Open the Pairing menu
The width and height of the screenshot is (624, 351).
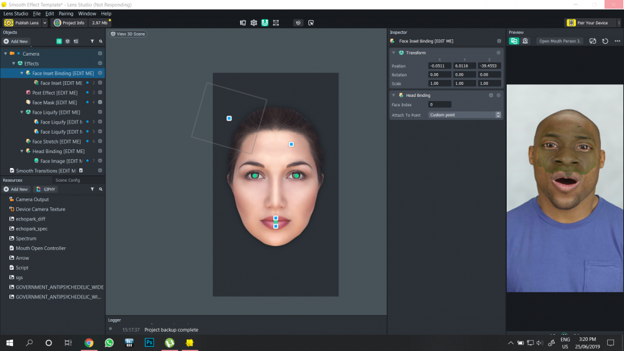coord(66,13)
